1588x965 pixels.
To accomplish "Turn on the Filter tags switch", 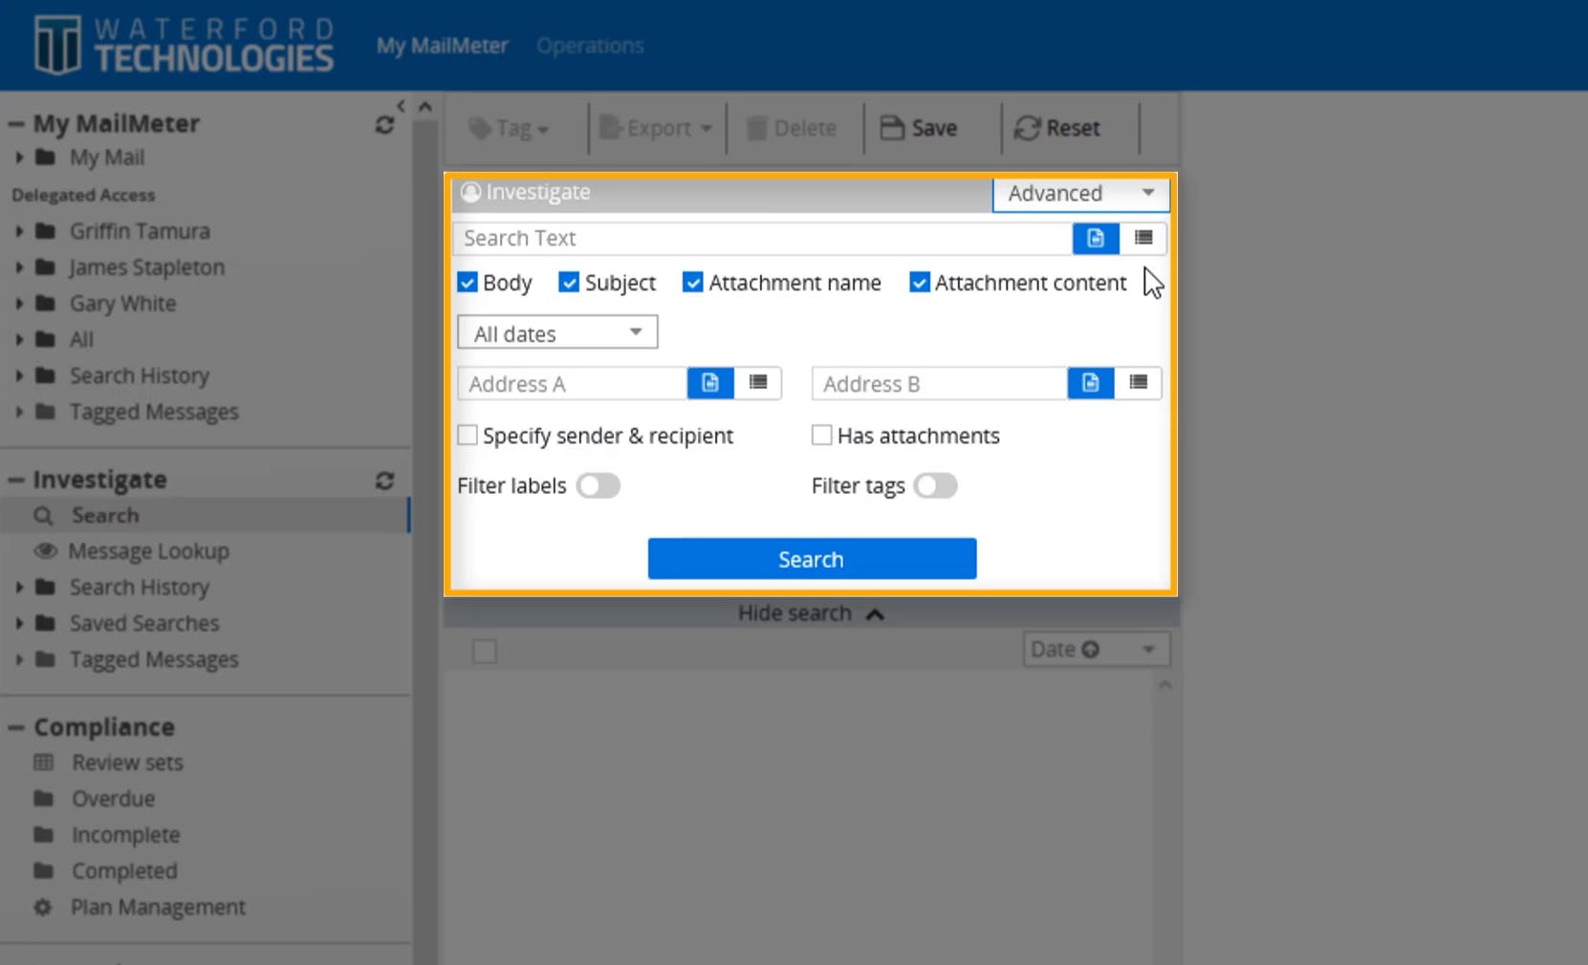I will [x=935, y=486].
